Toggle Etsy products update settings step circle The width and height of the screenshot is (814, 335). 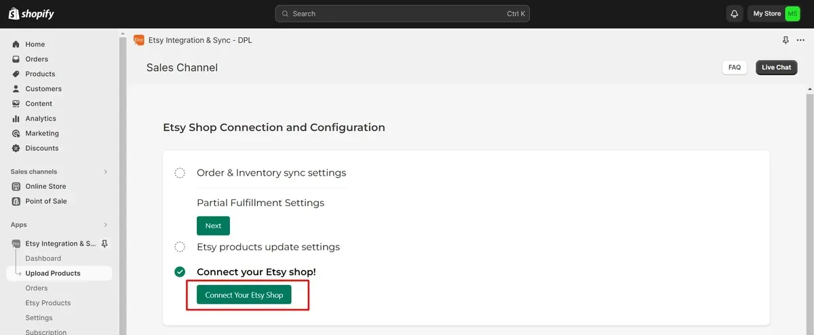pos(180,247)
